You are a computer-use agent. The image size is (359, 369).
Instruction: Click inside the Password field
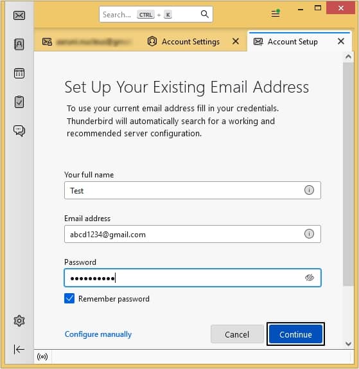tap(192, 278)
